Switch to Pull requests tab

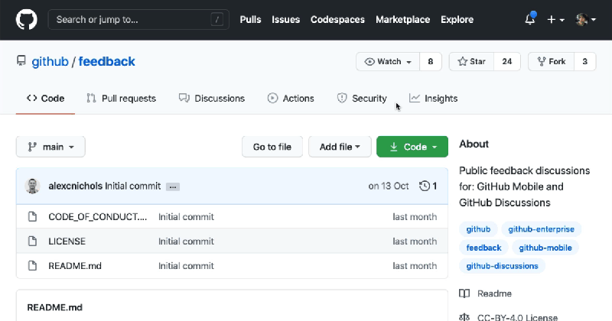pos(121,99)
